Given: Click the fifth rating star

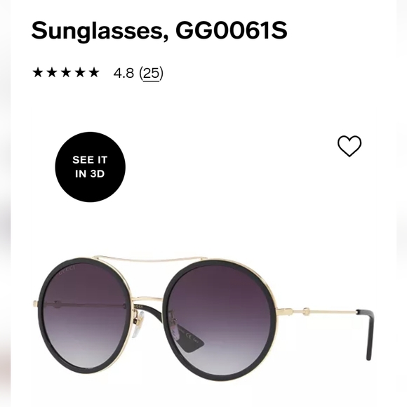Looking at the screenshot, I should pos(94,72).
